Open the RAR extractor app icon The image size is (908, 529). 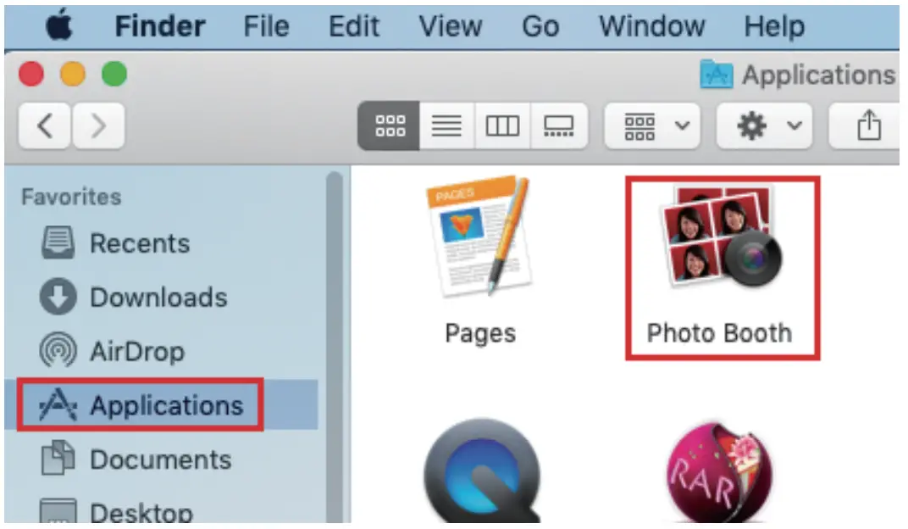718,472
